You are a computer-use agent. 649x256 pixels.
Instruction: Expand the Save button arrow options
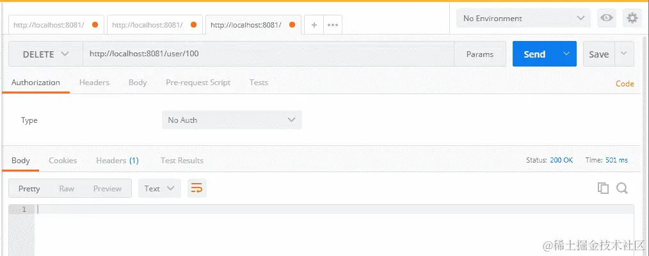coord(624,54)
